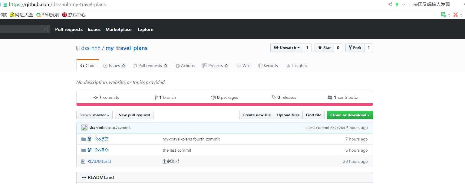Click the fork count 1
This screenshot has width=465, height=184.
click(368, 48)
